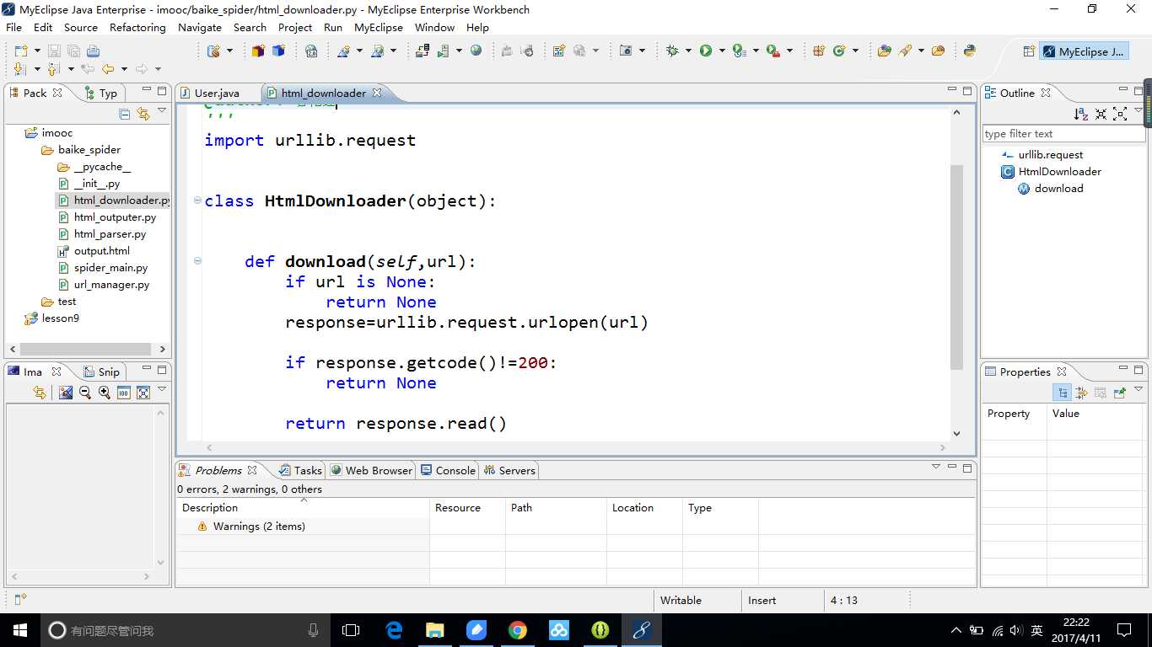1152x647 pixels.
Task: Toggle Link with selection in Image view
Action: 40,393
